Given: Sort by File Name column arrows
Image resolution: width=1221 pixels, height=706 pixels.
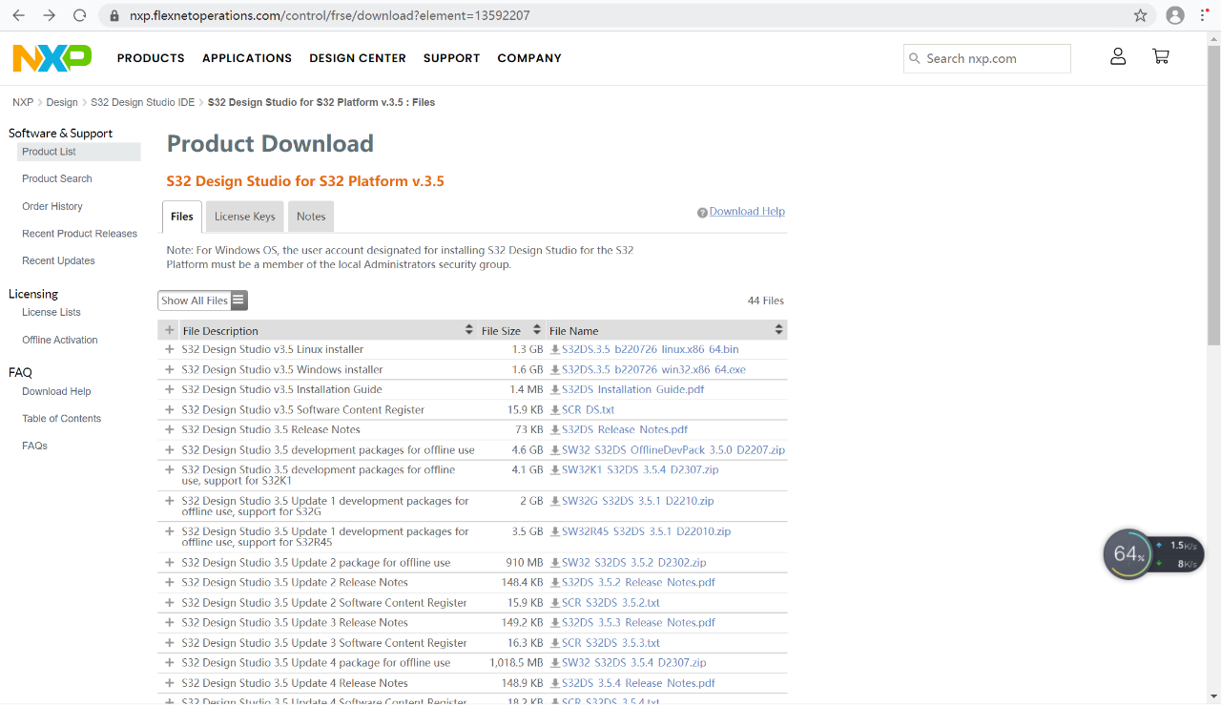Looking at the screenshot, I should tap(778, 330).
